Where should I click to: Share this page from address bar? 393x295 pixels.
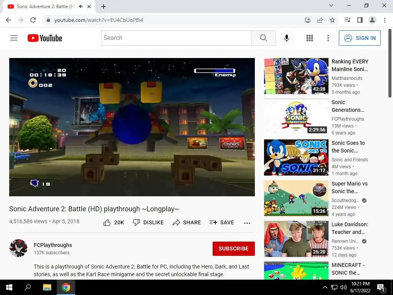point(320,20)
